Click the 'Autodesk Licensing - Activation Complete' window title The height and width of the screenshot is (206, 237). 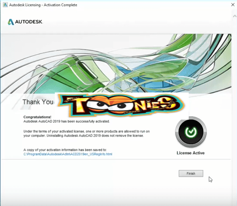(x=43, y=5)
